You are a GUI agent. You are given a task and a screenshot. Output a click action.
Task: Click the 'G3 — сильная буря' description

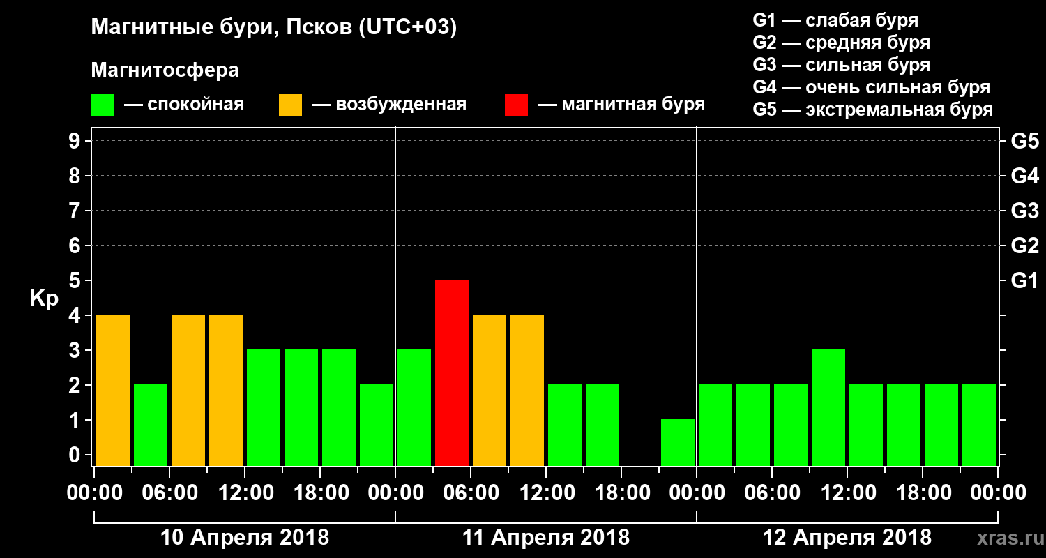click(841, 65)
